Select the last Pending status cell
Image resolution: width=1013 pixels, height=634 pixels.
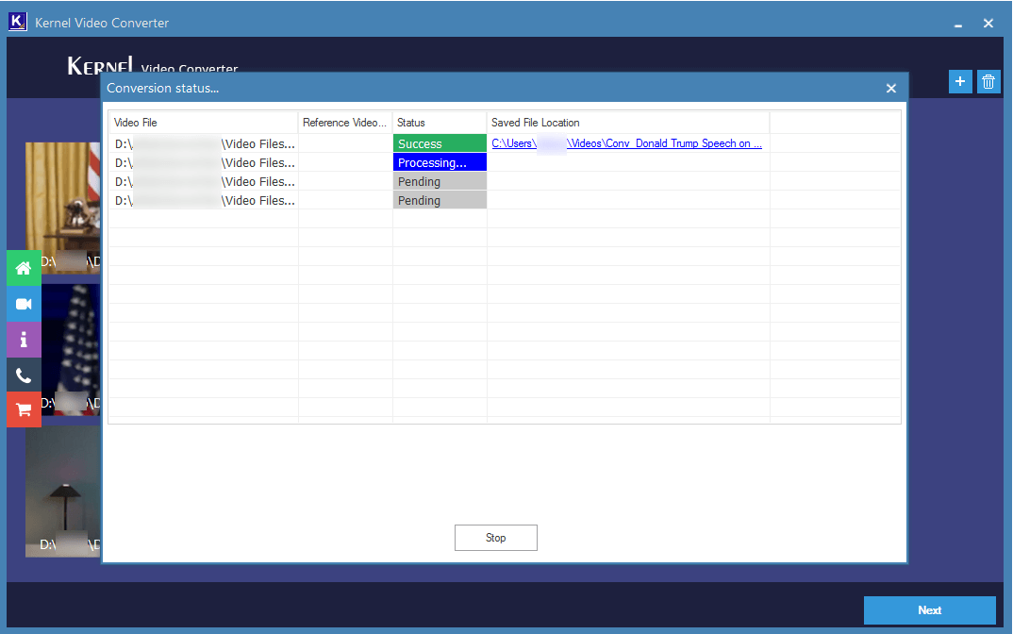(x=440, y=200)
